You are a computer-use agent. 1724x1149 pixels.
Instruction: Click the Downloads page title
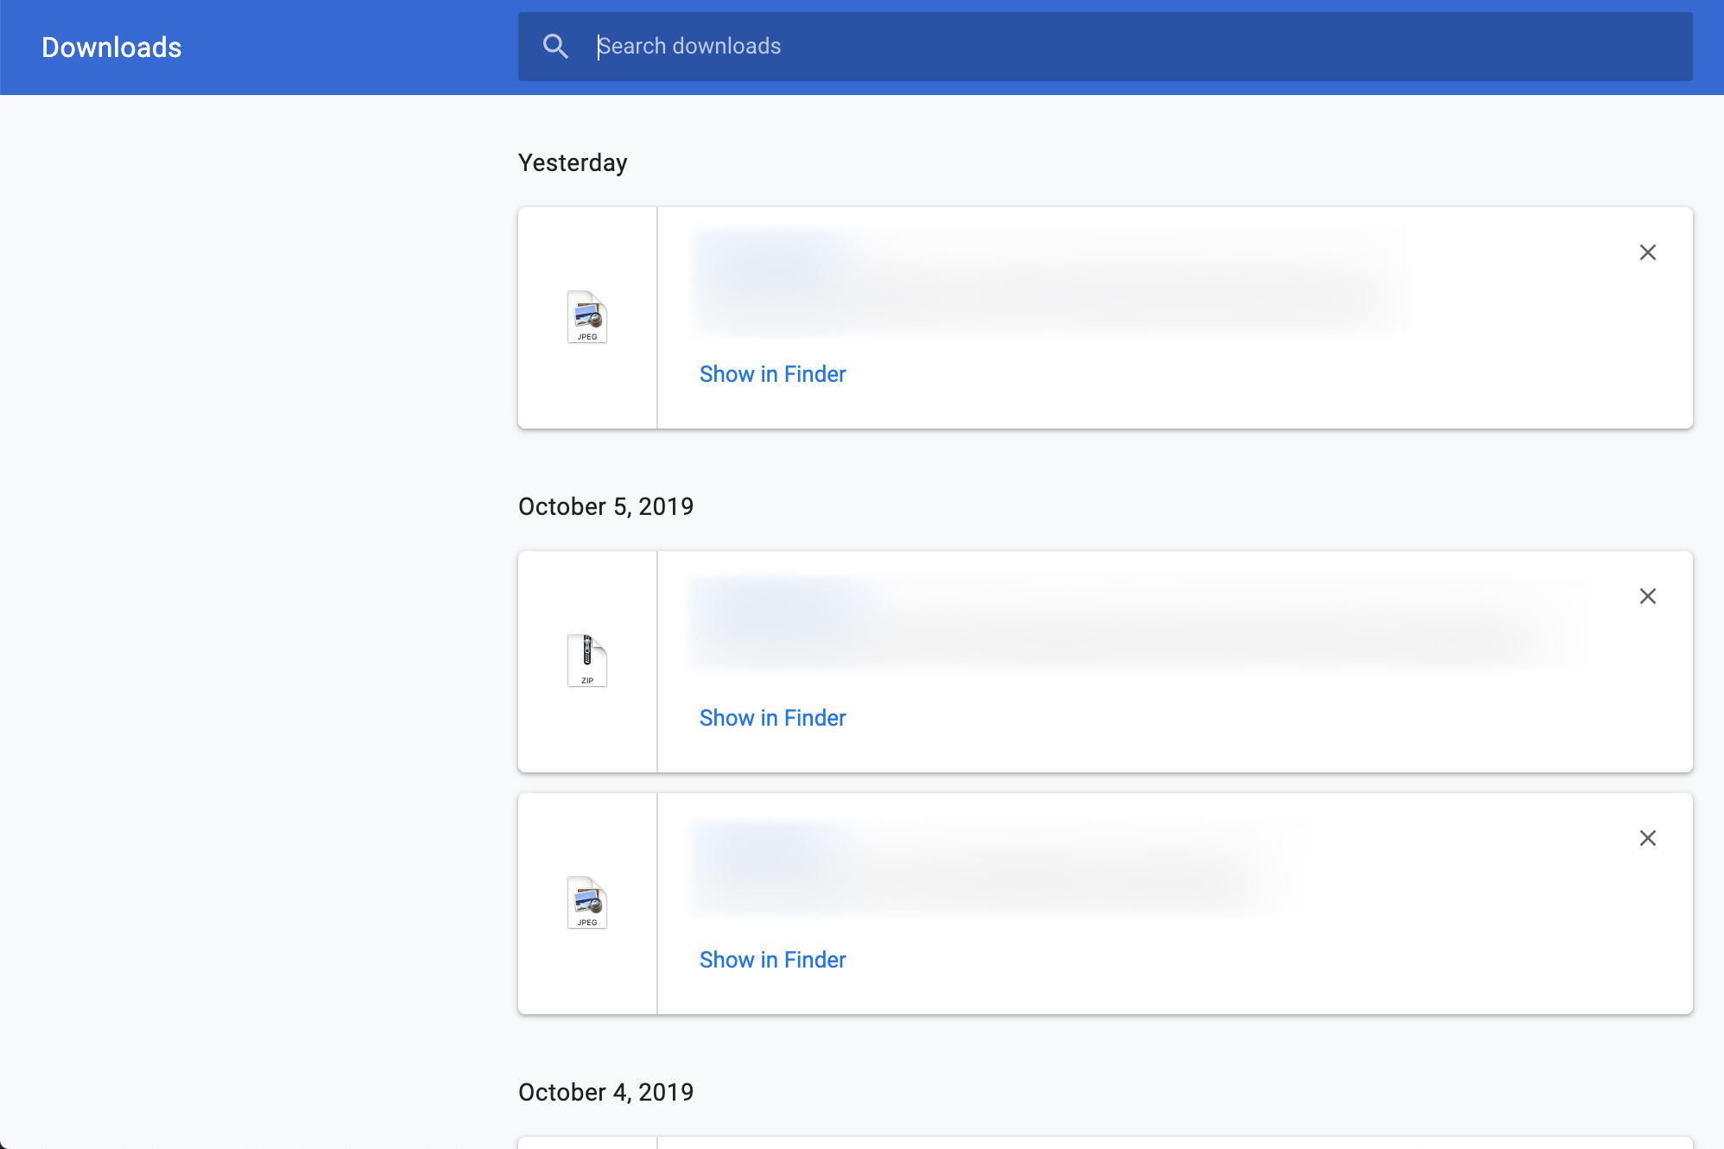coord(111,48)
